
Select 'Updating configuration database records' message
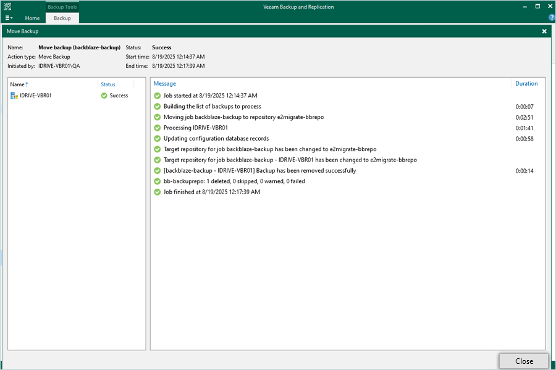216,138
